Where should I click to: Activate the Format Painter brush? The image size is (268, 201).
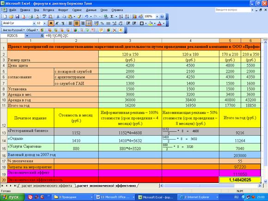79,17
